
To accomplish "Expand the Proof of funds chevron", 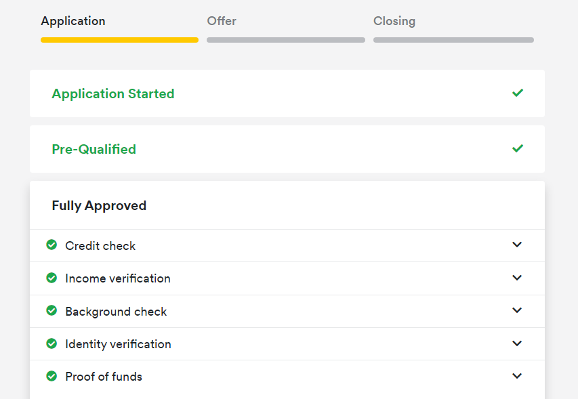I will (517, 376).
